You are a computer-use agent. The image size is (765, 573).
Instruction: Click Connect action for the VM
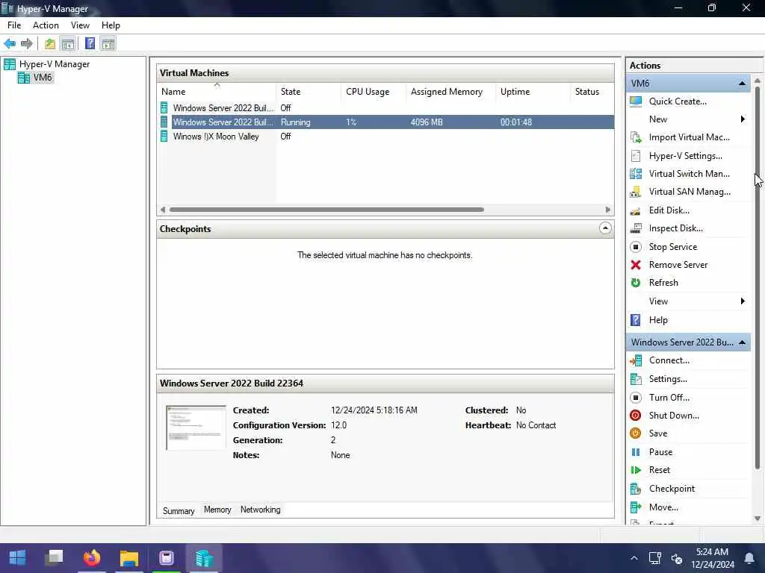pos(669,360)
